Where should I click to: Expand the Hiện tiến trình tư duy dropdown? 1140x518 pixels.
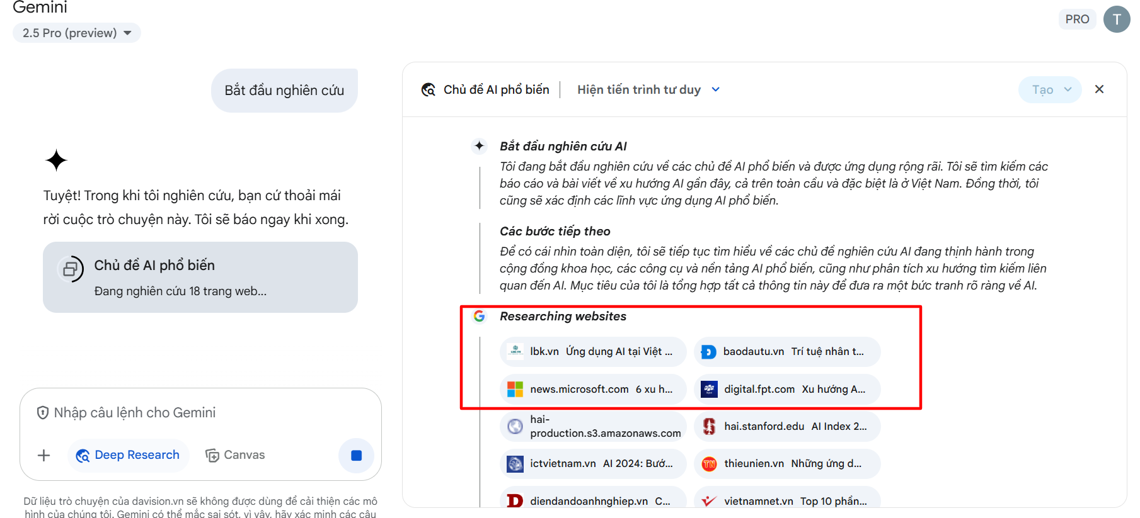[648, 90]
